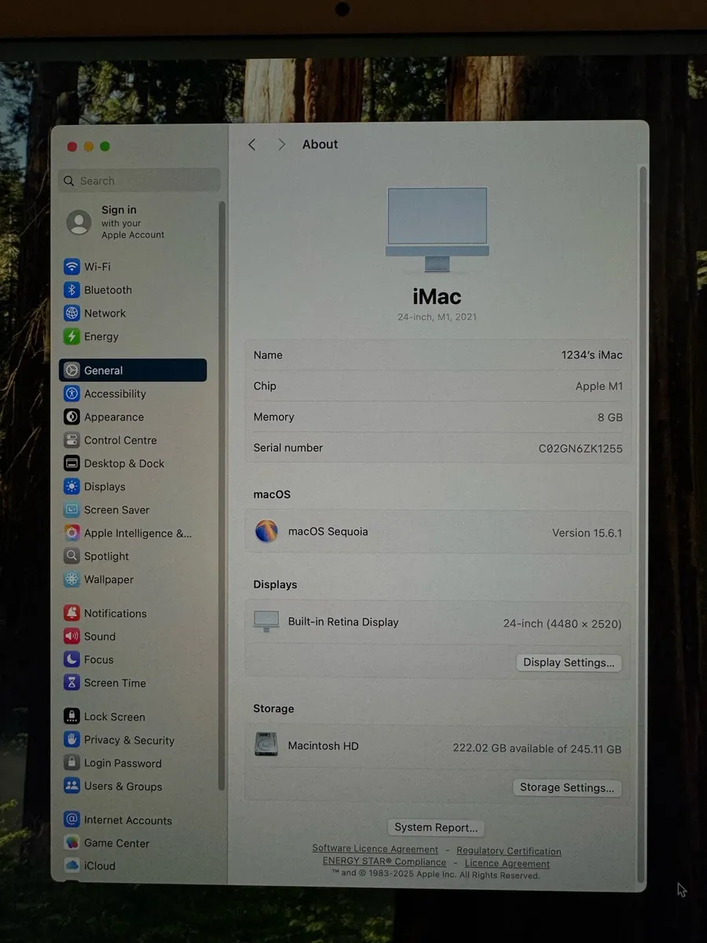Screen dimensions: 707x943
Task: Open the Control Centre icon
Action: point(71,440)
